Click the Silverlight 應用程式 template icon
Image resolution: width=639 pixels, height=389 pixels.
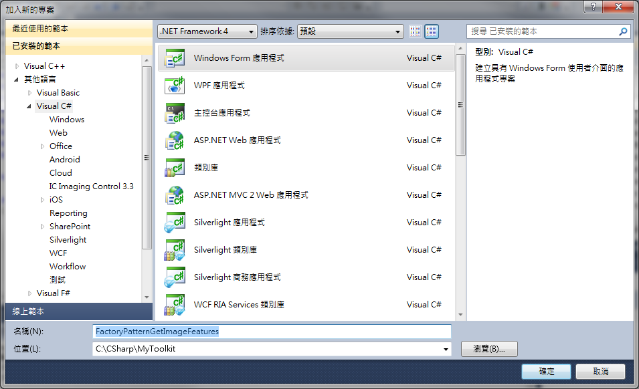tap(175, 223)
